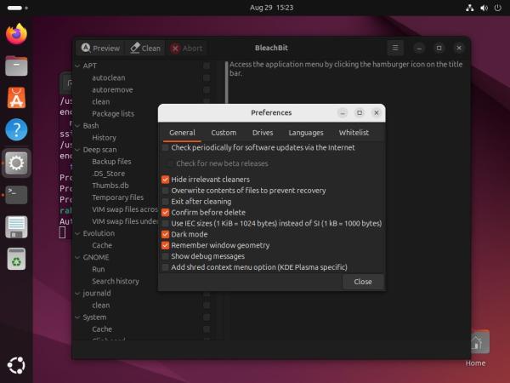Switch to the Drives tab
Viewport: 510px width, 383px height.
(x=262, y=133)
